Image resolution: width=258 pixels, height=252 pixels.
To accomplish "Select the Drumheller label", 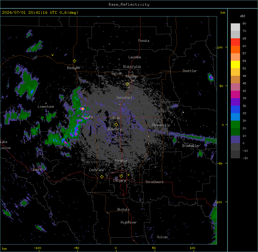I will click(x=191, y=146).
